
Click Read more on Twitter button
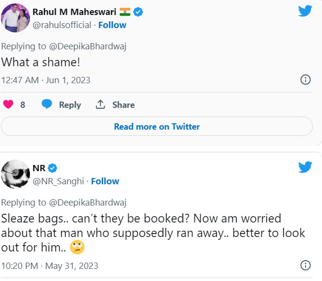click(x=157, y=127)
